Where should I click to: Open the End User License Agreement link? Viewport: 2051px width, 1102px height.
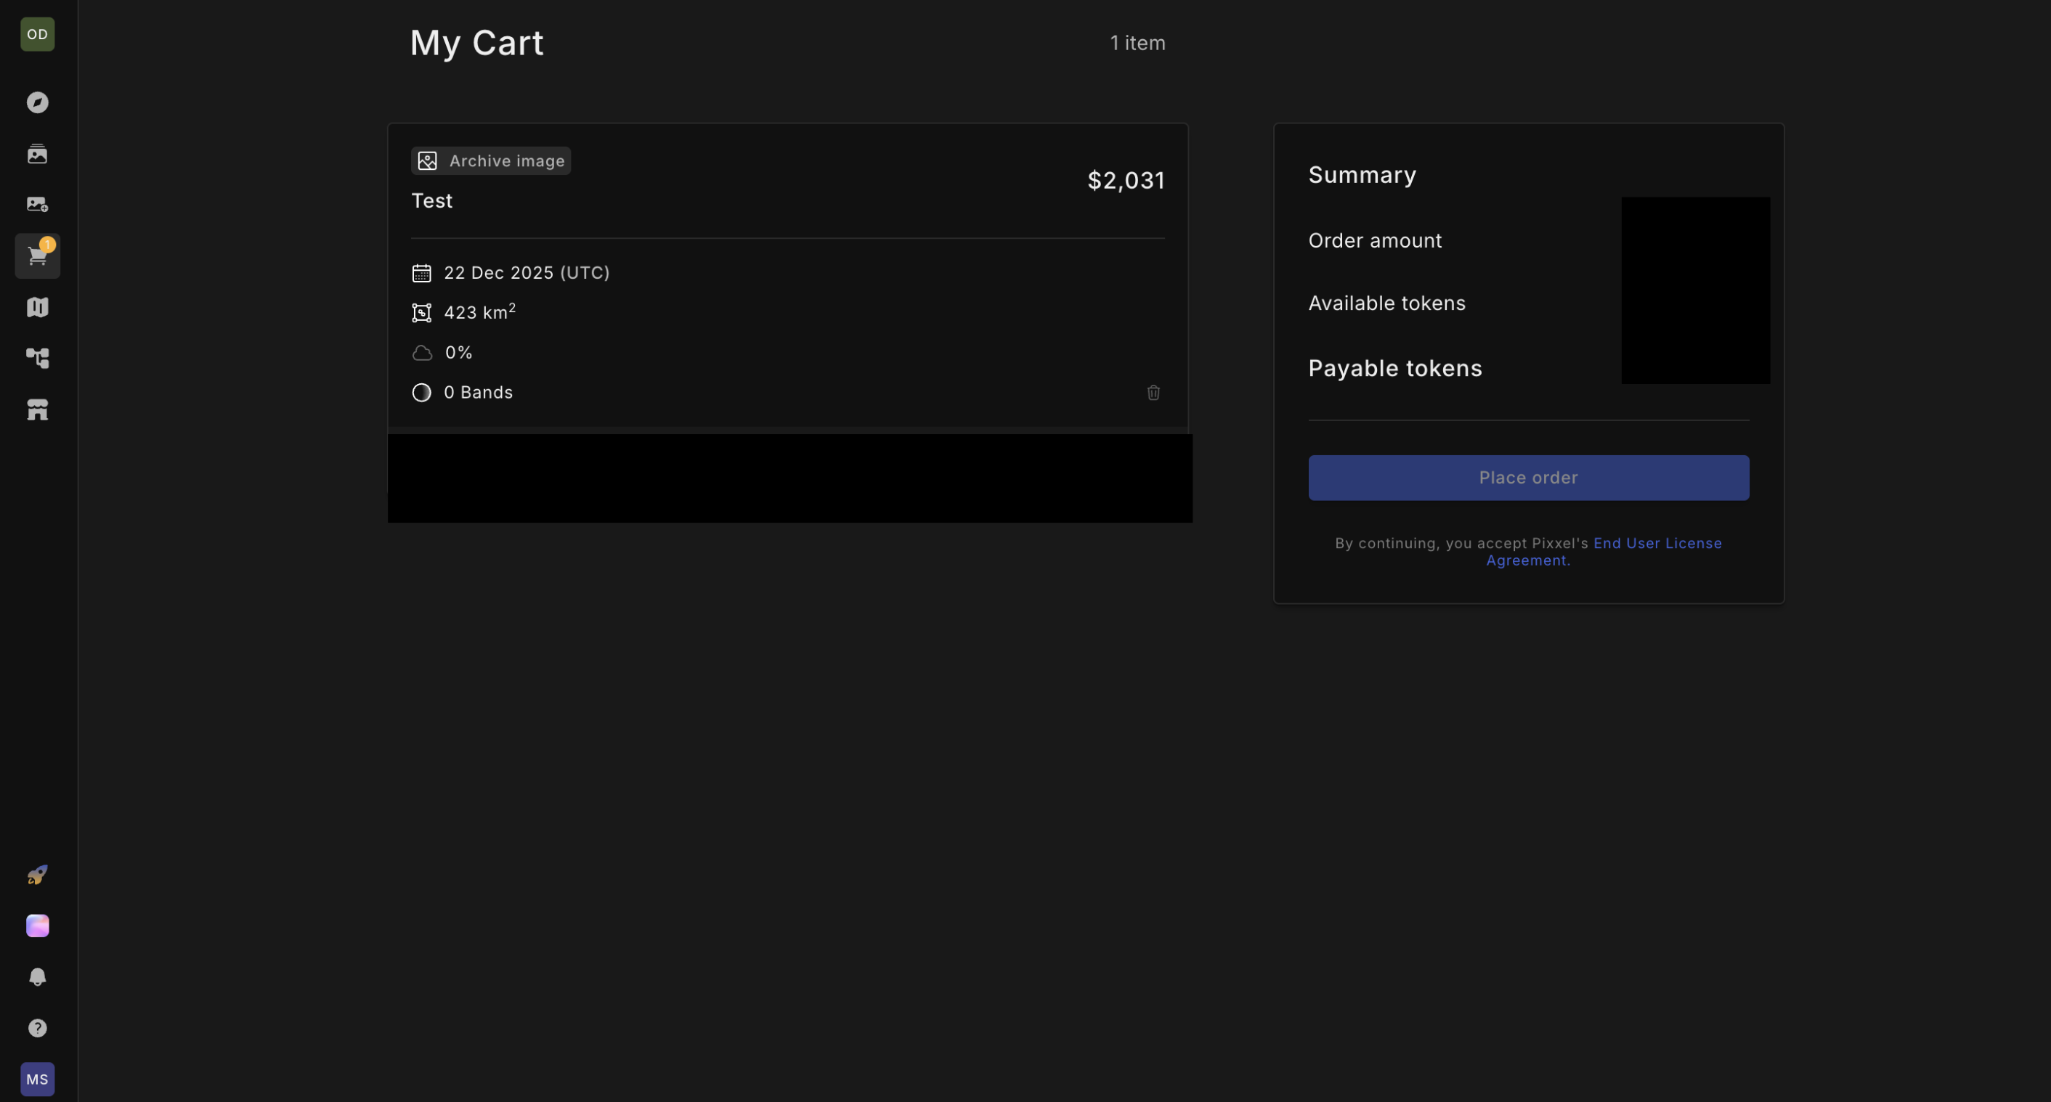[1604, 552]
